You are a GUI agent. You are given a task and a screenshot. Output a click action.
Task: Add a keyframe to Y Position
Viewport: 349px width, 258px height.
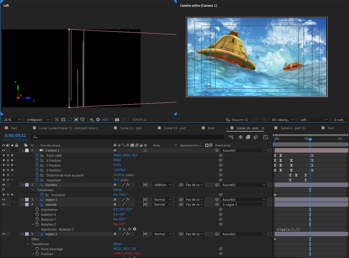coord(8,165)
